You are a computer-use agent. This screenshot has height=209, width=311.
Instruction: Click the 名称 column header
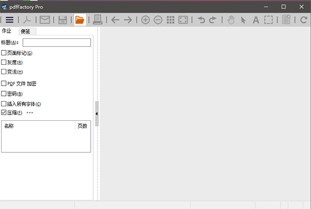click(38, 126)
